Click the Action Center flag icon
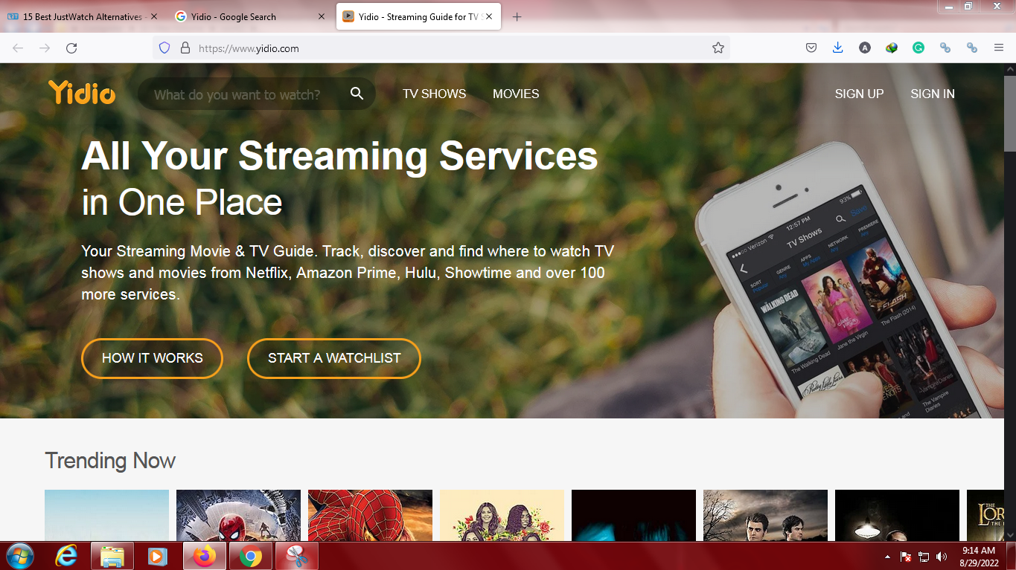The height and width of the screenshot is (570, 1016). [907, 557]
